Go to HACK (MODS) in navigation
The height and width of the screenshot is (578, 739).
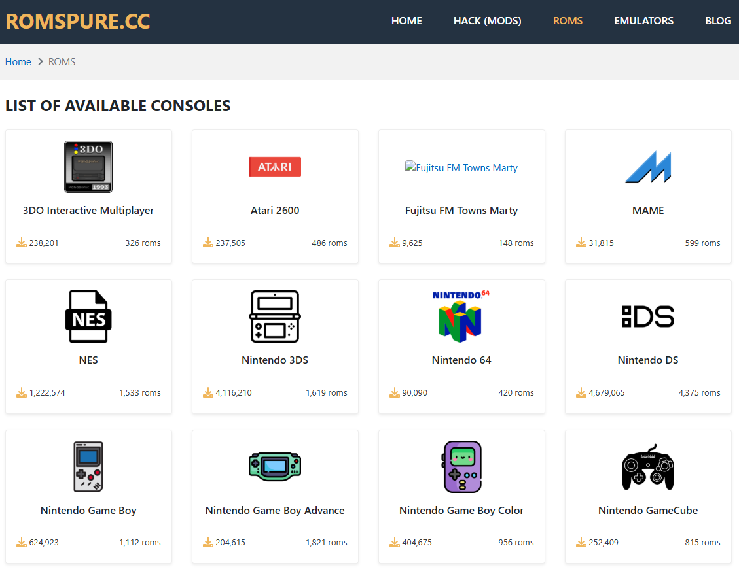487,21
